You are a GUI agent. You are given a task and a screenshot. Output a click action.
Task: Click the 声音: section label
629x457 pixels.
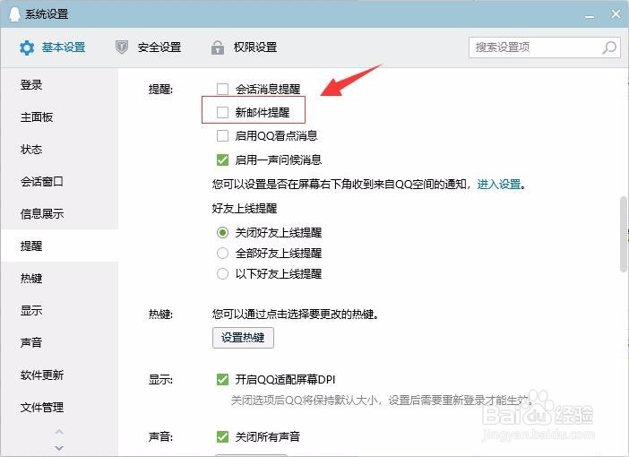(x=160, y=436)
